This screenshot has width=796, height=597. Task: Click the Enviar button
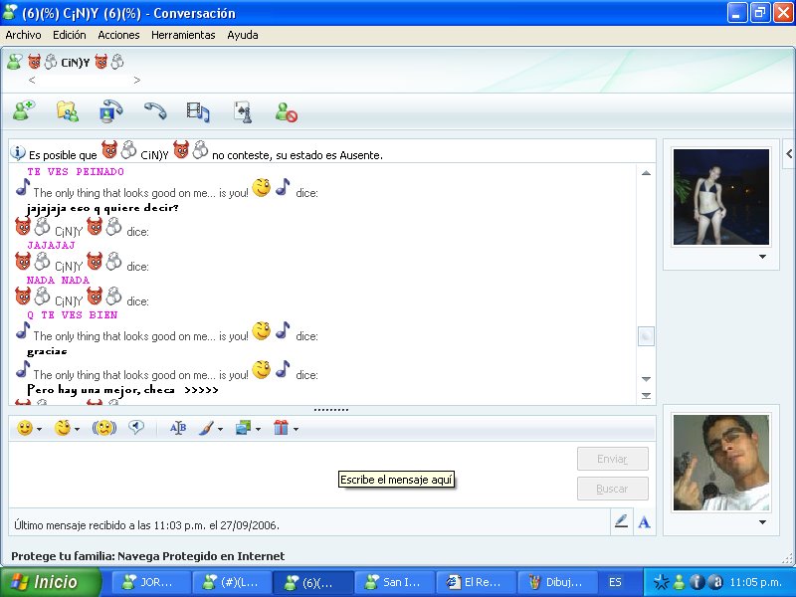pyautogui.click(x=613, y=459)
